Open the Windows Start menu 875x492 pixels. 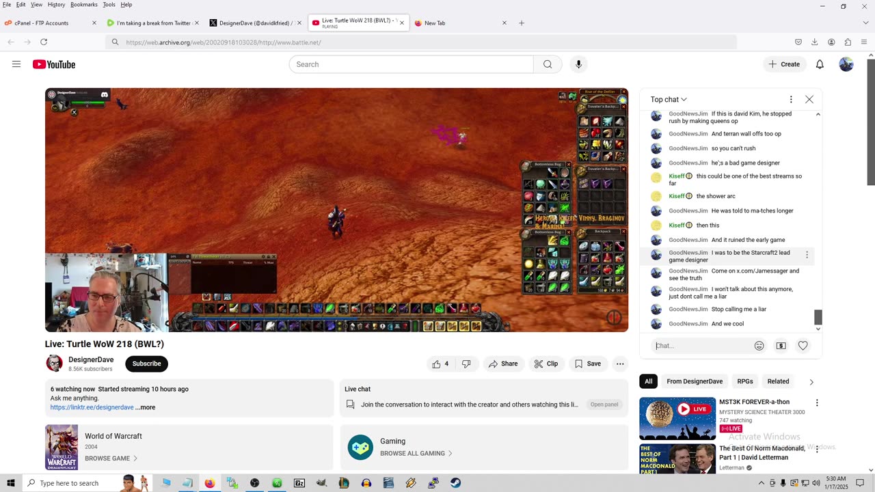[10, 483]
